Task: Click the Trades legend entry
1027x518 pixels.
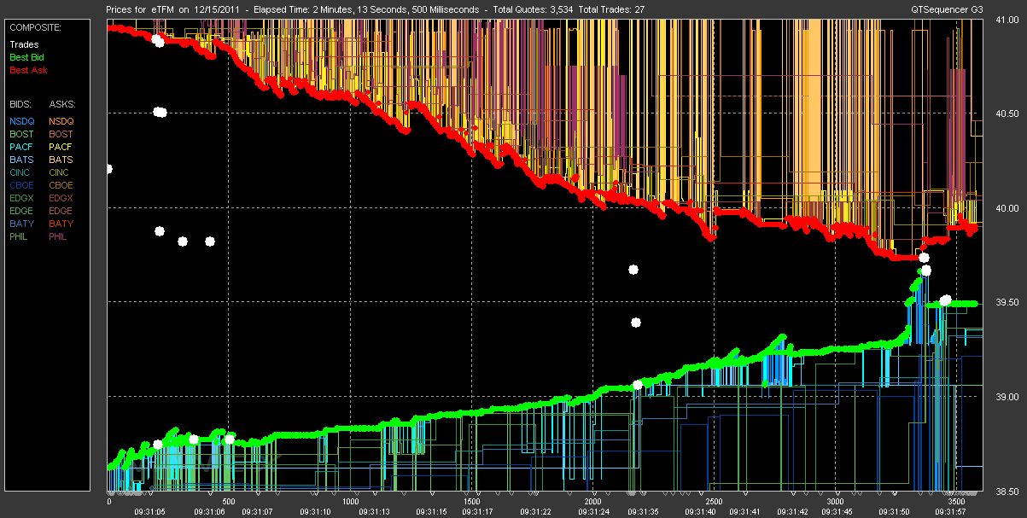Action: pos(24,44)
